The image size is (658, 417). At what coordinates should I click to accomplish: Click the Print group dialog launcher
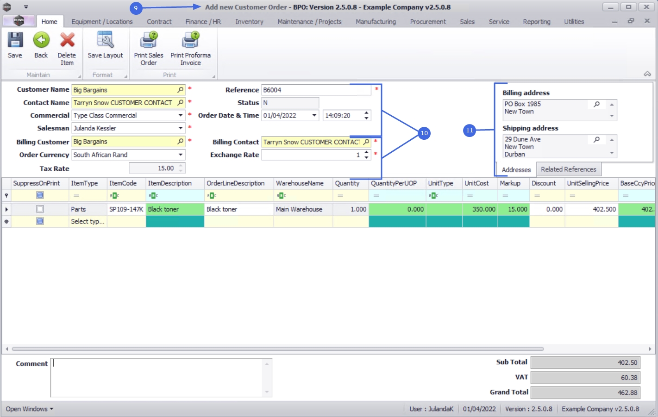[213, 76]
